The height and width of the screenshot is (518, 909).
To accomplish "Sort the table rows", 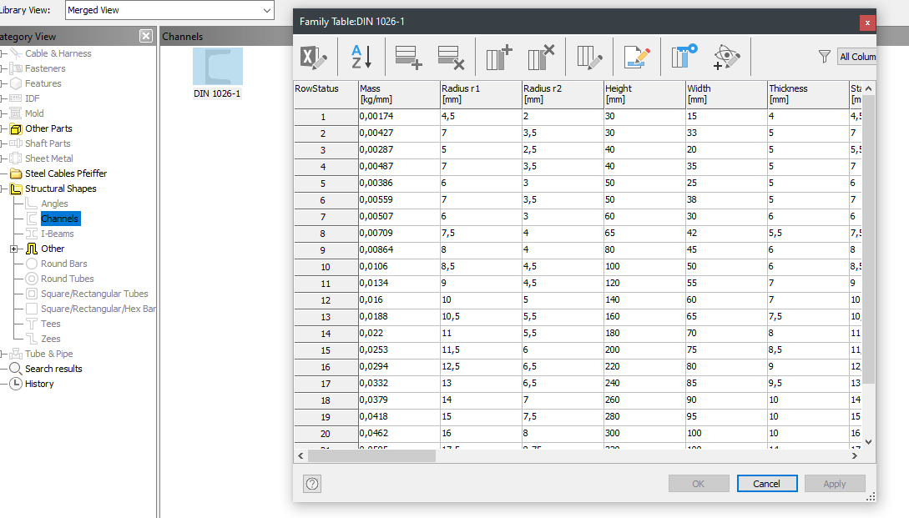I will click(x=360, y=57).
